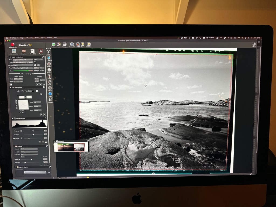Click the Share button
This screenshot has height=207, width=276.
254,44
